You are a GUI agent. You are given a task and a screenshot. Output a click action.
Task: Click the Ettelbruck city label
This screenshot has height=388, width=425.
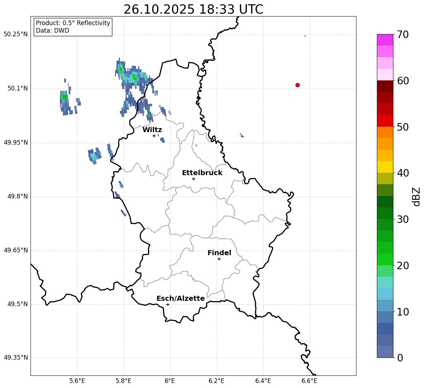click(202, 173)
